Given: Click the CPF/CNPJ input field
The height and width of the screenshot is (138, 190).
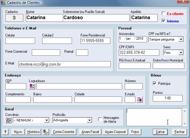Looking at the screenshot, I should pos(139,53).
